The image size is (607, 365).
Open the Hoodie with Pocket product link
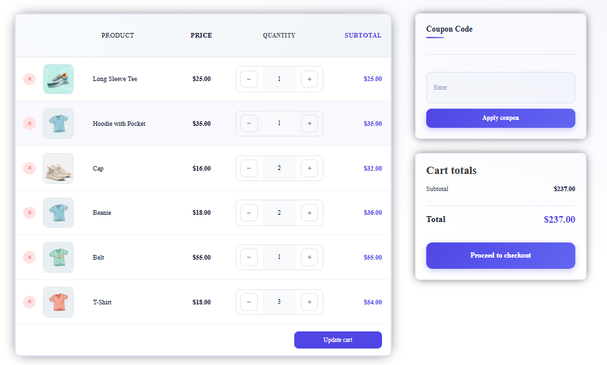[x=119, y=124]
